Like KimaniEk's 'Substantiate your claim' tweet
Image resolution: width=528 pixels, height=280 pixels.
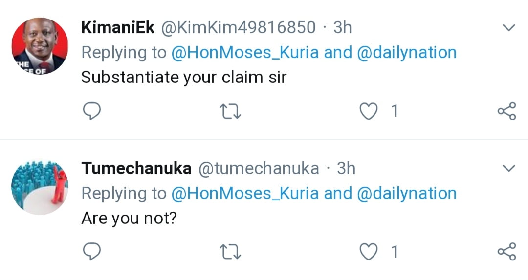tap(368, 112)
